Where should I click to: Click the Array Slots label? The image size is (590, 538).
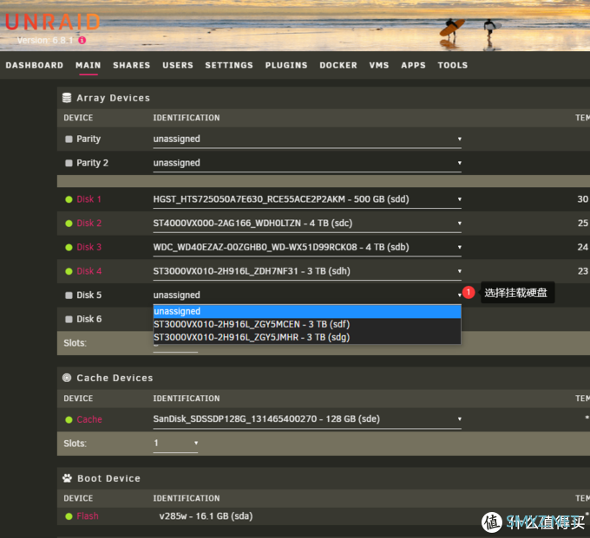click(x=75, y=343)
